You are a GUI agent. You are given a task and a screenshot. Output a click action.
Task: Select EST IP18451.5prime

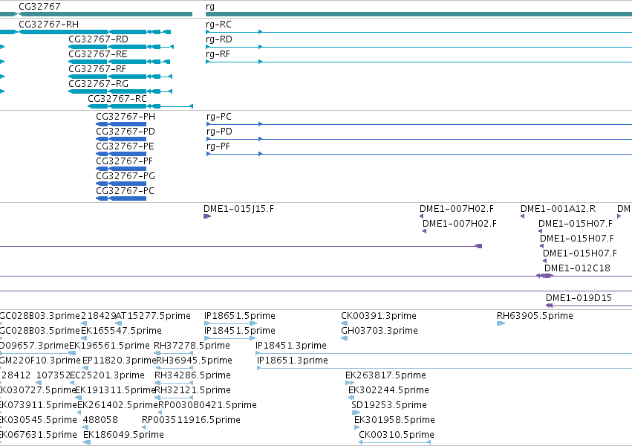(239, 331)
